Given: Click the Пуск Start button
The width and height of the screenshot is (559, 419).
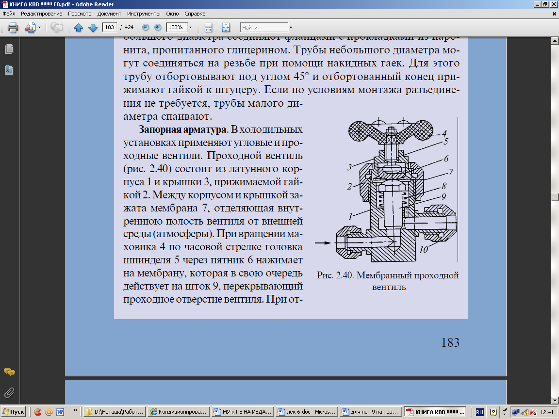Looking at the screenshot, I should 13,412.
